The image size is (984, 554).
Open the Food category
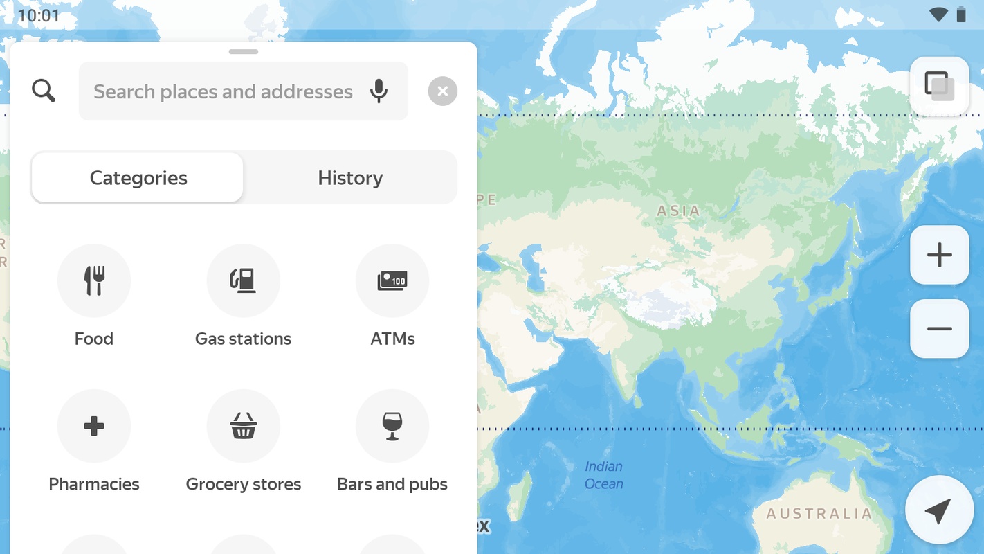94,280
